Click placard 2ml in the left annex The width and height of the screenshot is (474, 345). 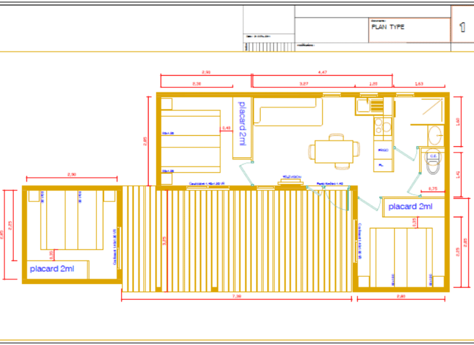pos(52,269)
